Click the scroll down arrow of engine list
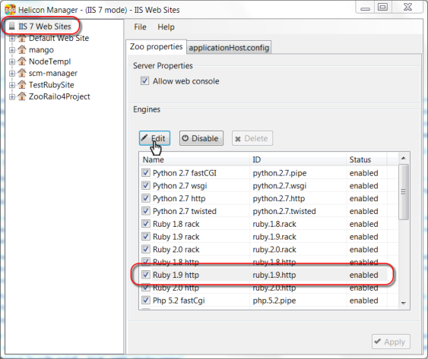This screenshot has width=428, height=359. click(404, 303)
